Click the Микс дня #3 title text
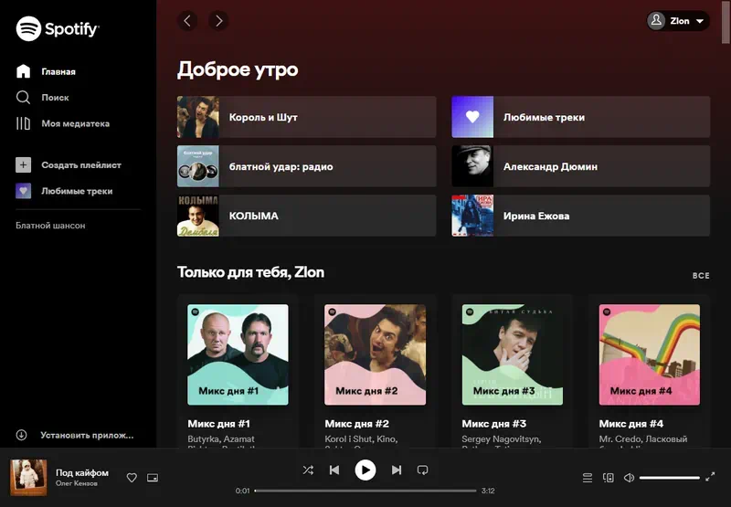 (493, 424)
